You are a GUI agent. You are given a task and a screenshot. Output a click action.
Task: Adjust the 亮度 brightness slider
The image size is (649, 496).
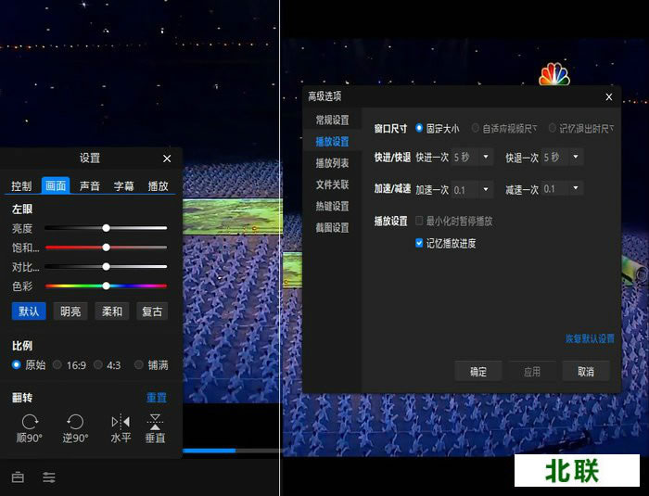tap(107, 228)
